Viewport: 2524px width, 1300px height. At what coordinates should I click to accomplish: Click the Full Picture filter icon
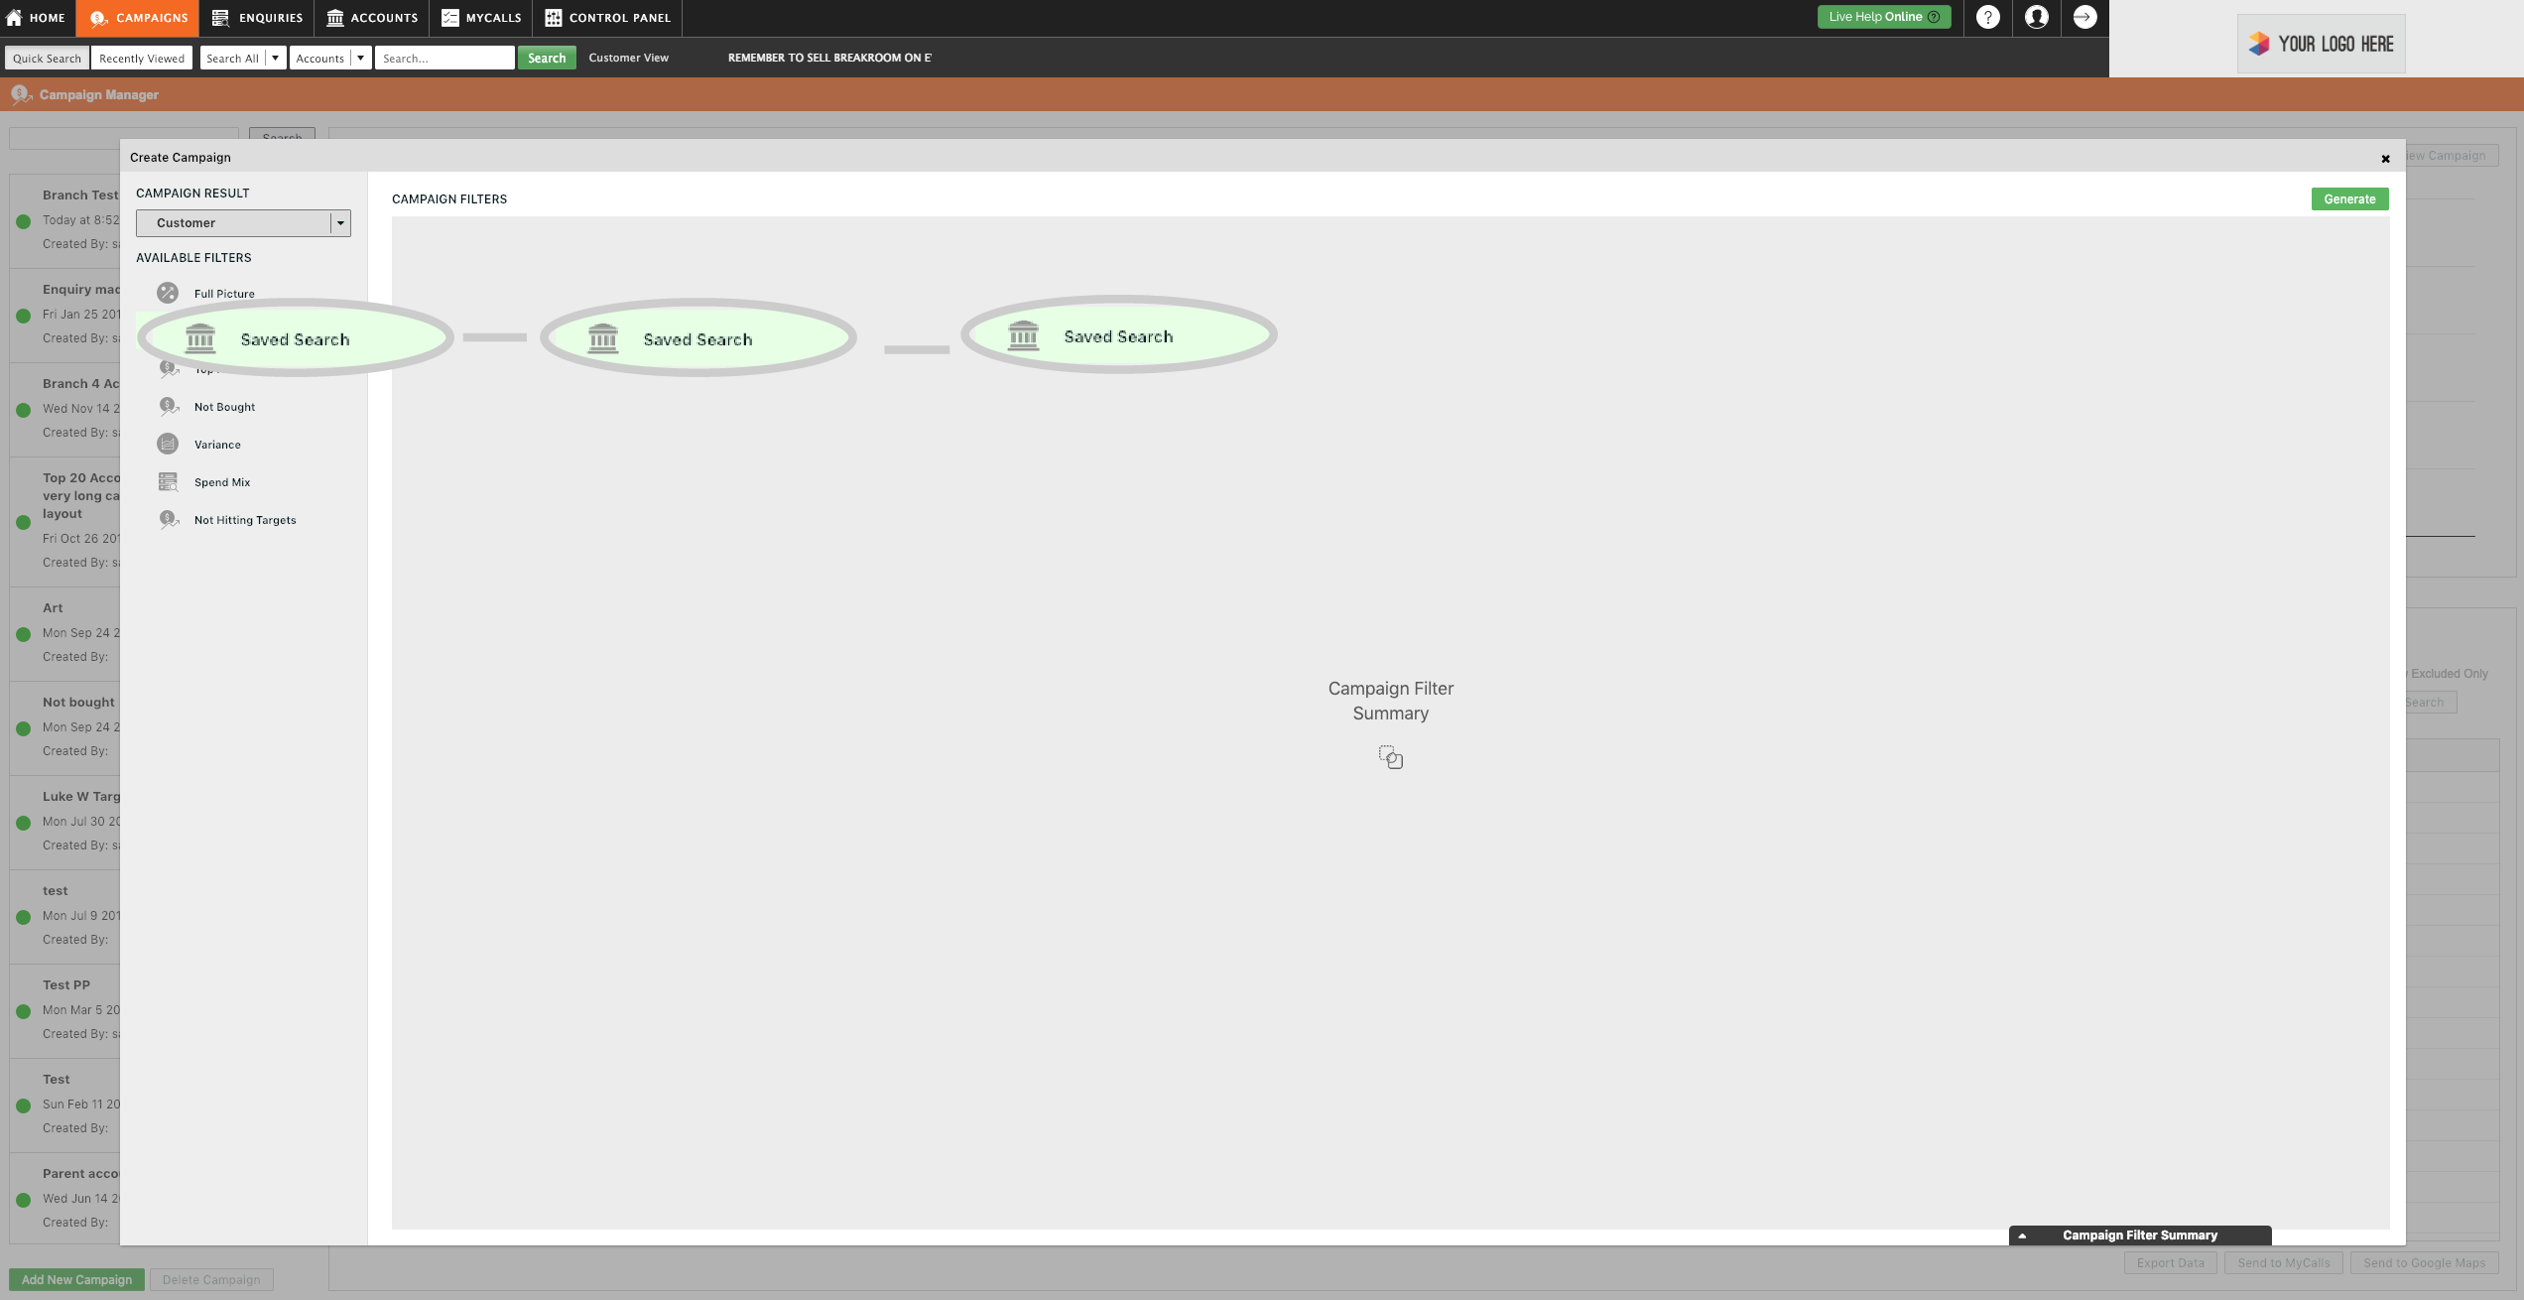(168, 294)
